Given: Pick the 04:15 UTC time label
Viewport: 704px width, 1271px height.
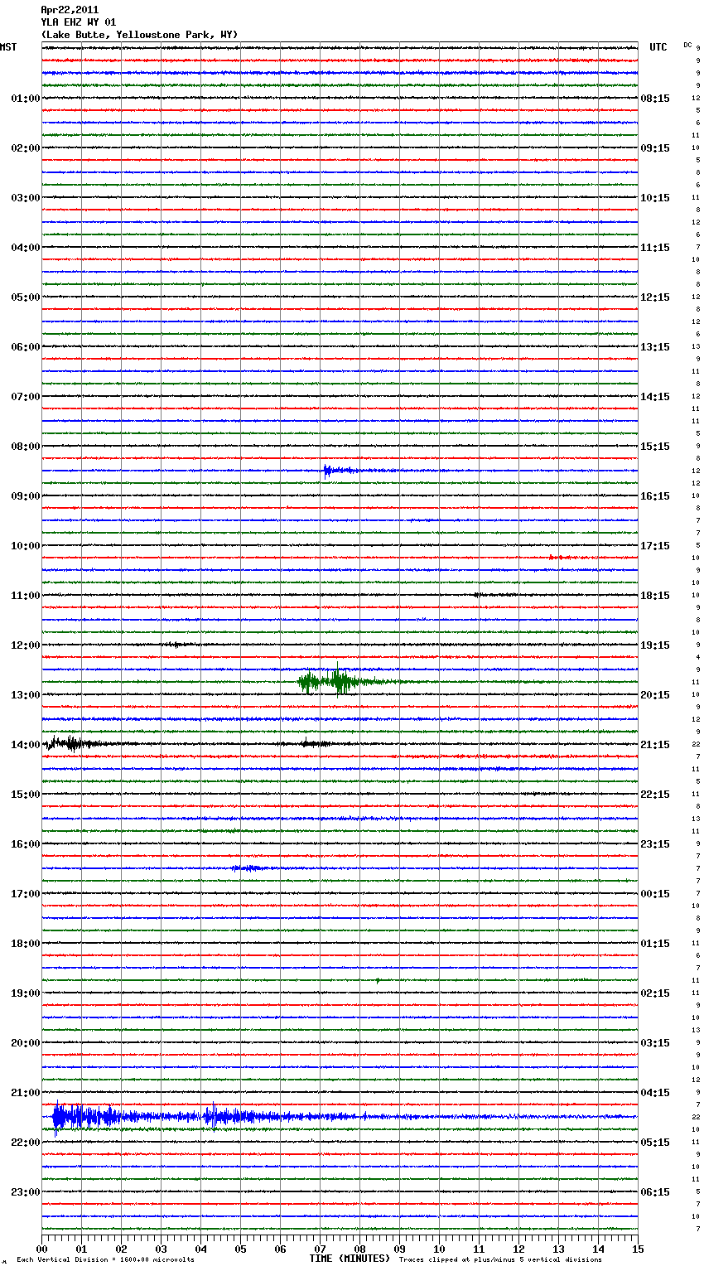Looking at the screenshot, I should tap(655, 1093).
